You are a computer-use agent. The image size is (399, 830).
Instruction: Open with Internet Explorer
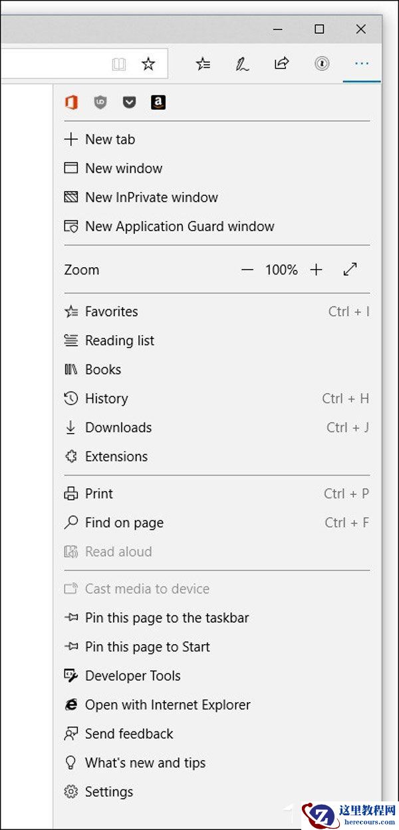(x=167, y=705)
